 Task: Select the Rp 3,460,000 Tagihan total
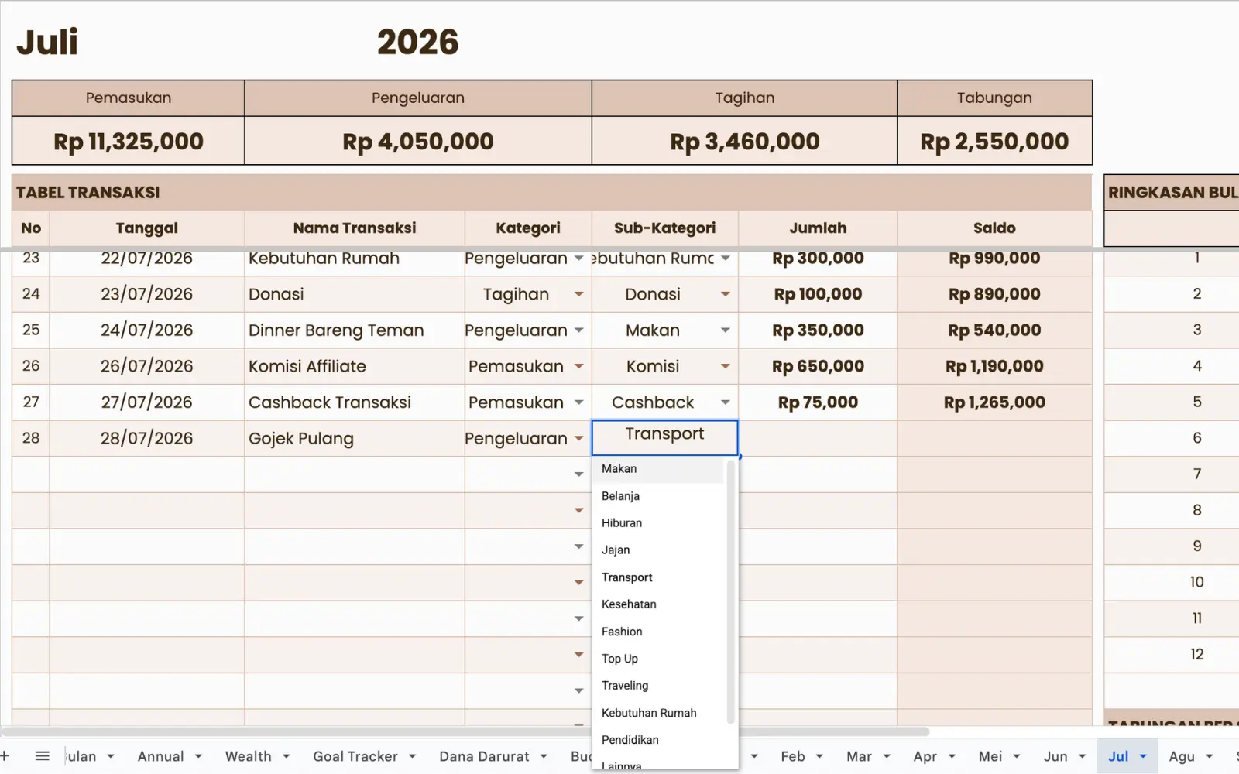[744, 142]
